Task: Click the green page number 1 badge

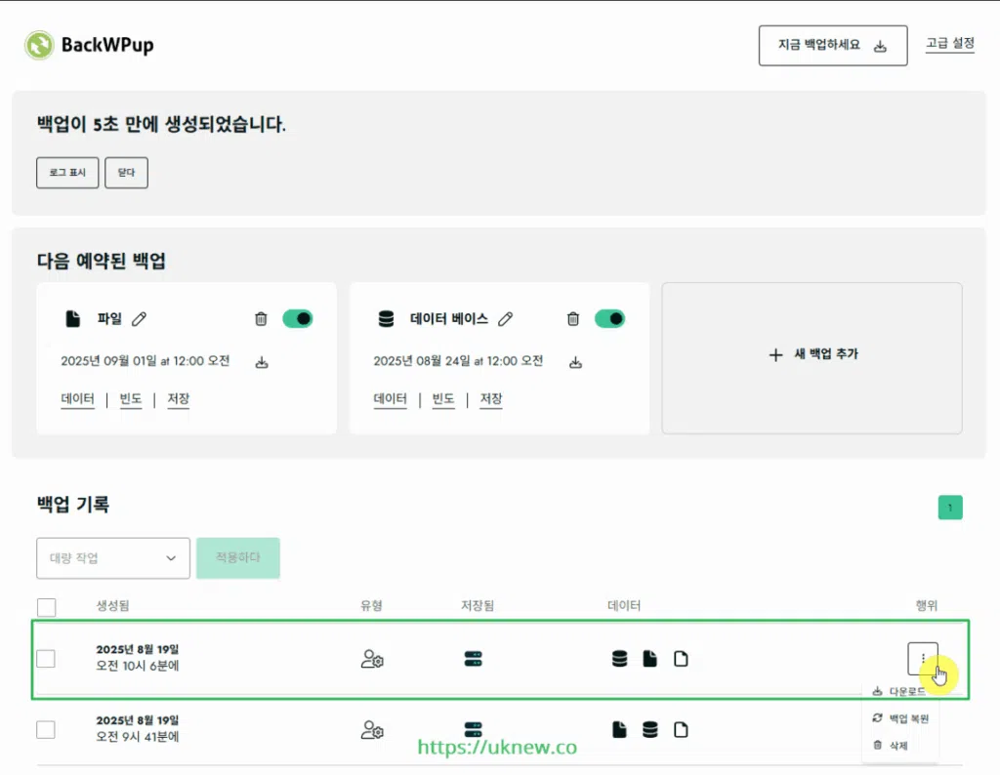Action: [949, 508]
